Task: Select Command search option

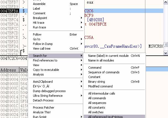Action: pos(114,68)
